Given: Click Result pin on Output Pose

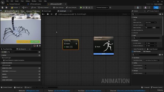Looking at the screenshot, I should (96, 47).
